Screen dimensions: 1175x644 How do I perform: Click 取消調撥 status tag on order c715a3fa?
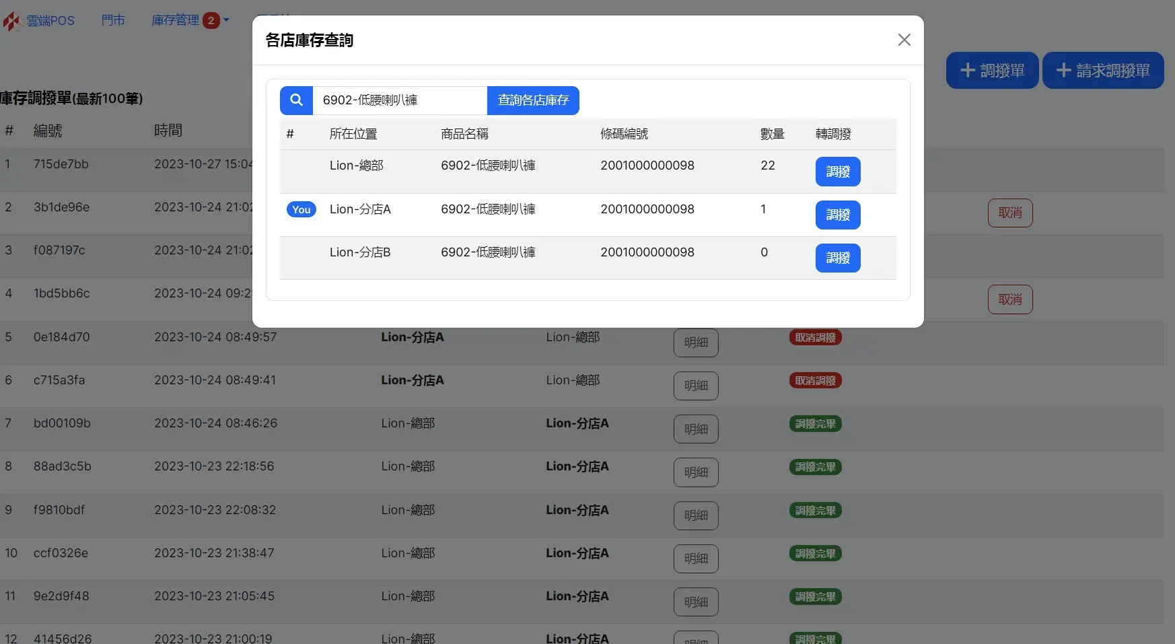tap(815, 381)
